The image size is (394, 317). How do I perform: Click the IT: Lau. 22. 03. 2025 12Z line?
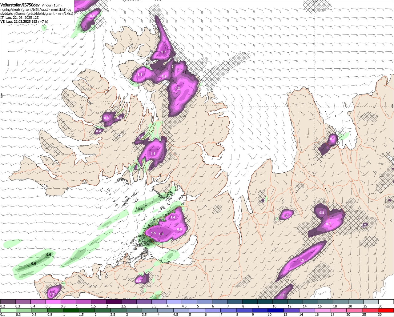[19, 18]
